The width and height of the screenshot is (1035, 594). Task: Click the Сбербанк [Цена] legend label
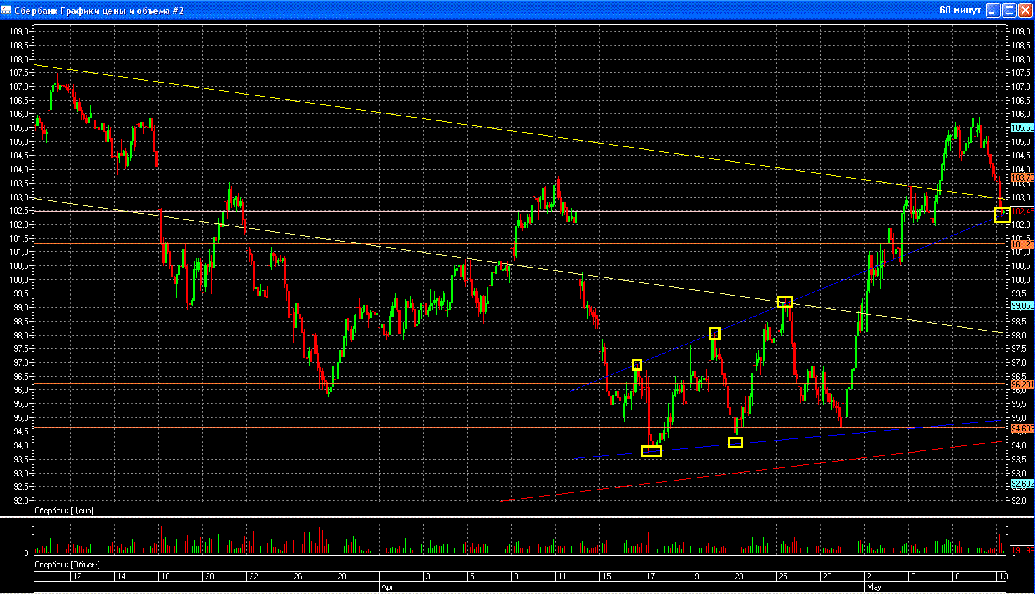tap(64, 511)
